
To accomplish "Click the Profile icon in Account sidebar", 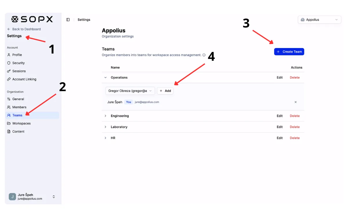I will [x=9, y=55].
